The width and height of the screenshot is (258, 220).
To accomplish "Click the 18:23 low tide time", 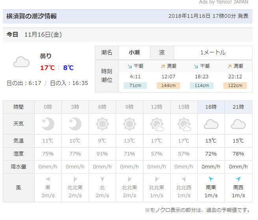I will [x=202, y=77].
